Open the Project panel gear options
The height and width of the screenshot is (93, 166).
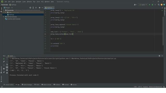(x=39, y=8)
